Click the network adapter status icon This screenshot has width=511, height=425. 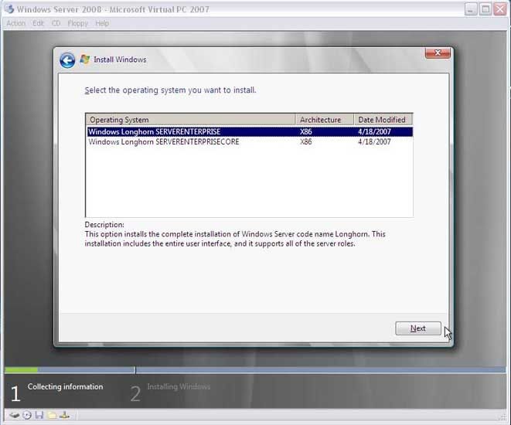64,415
